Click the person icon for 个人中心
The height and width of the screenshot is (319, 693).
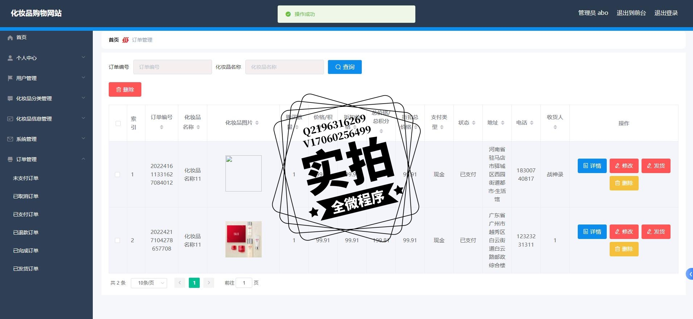pyautogui.click(x=10, y=58)
